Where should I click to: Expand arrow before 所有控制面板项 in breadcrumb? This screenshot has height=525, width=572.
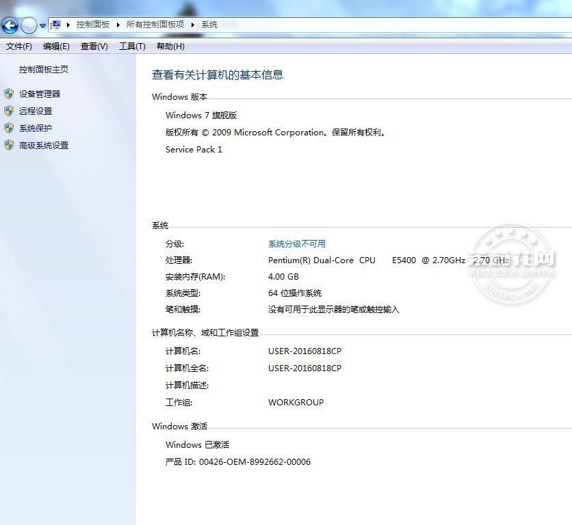click(x=118, y=25)
